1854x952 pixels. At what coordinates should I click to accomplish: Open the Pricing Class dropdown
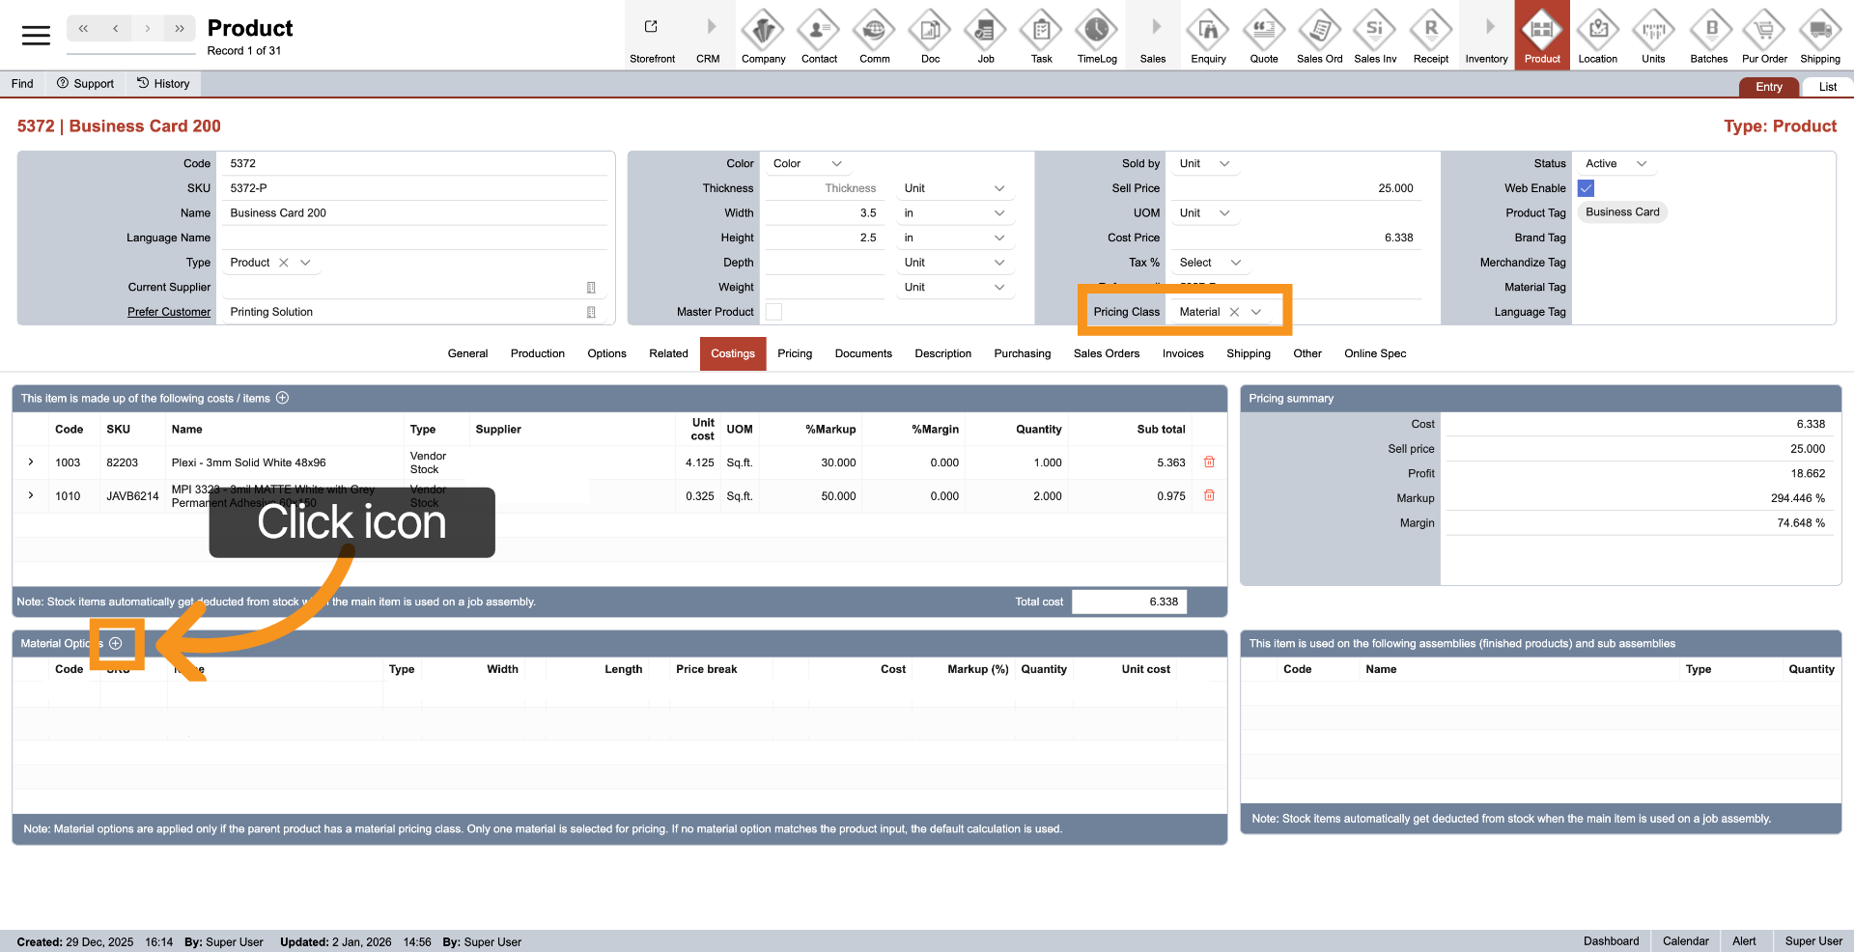coord(1256,312)
